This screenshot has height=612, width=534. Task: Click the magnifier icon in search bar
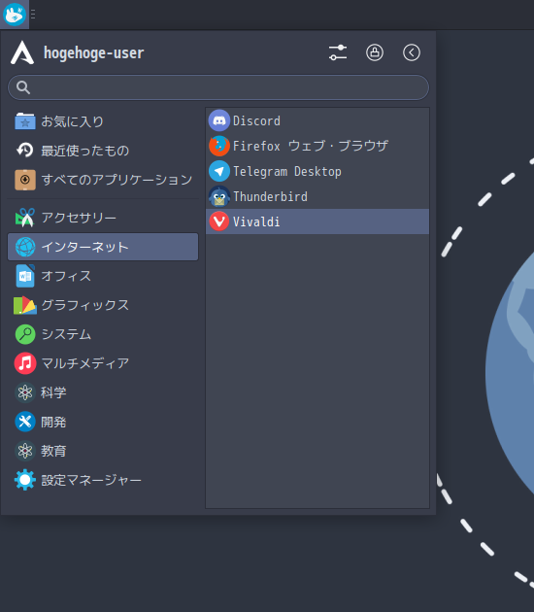click(x=23, y=87)
